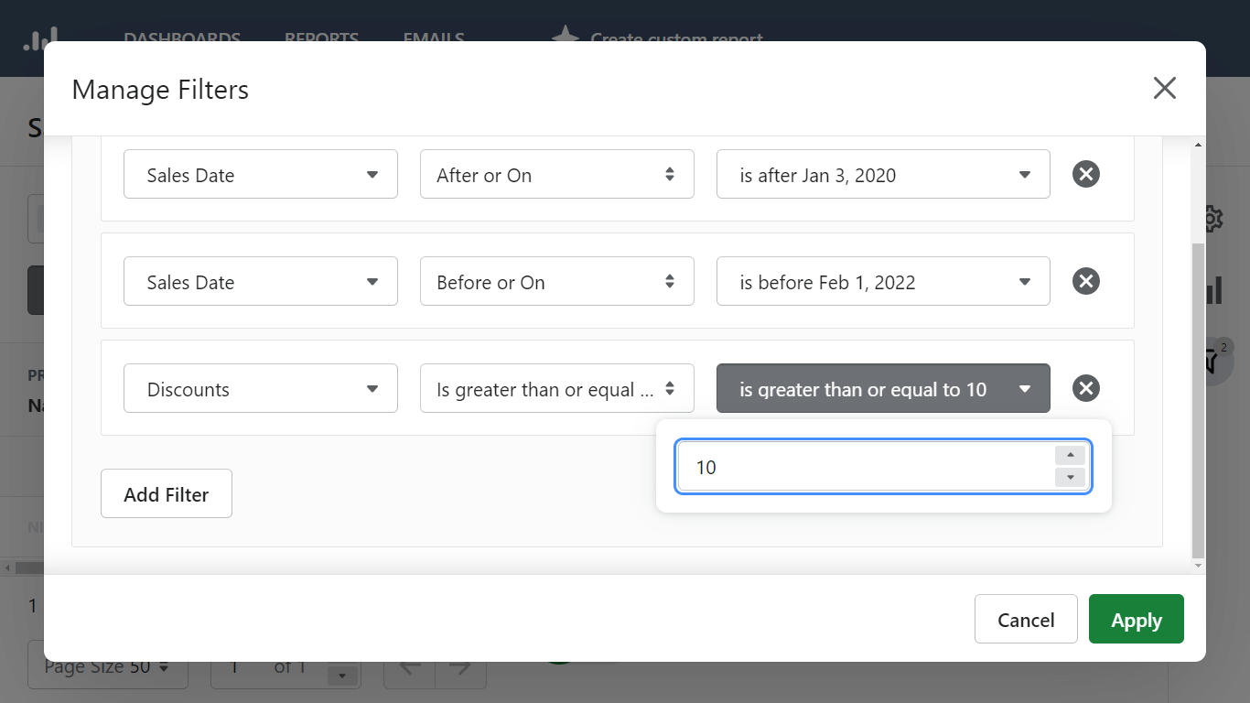Click the Add Filter button
Image resolution: width=1250 pixels, height=703 pixels.
166,493
